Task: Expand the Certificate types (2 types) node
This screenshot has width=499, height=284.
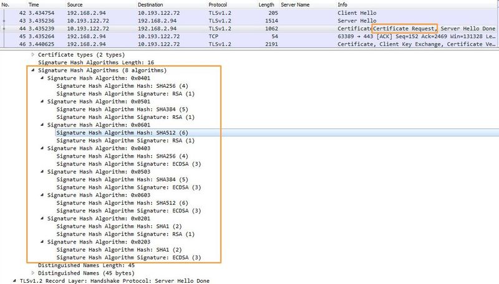Action: tap(33, 55)
